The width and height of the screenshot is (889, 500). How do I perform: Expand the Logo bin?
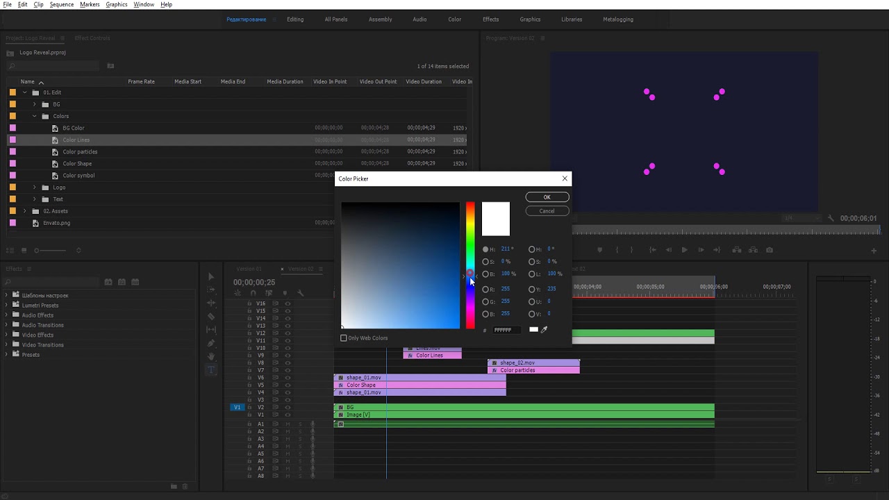click(x=35, y=187)
